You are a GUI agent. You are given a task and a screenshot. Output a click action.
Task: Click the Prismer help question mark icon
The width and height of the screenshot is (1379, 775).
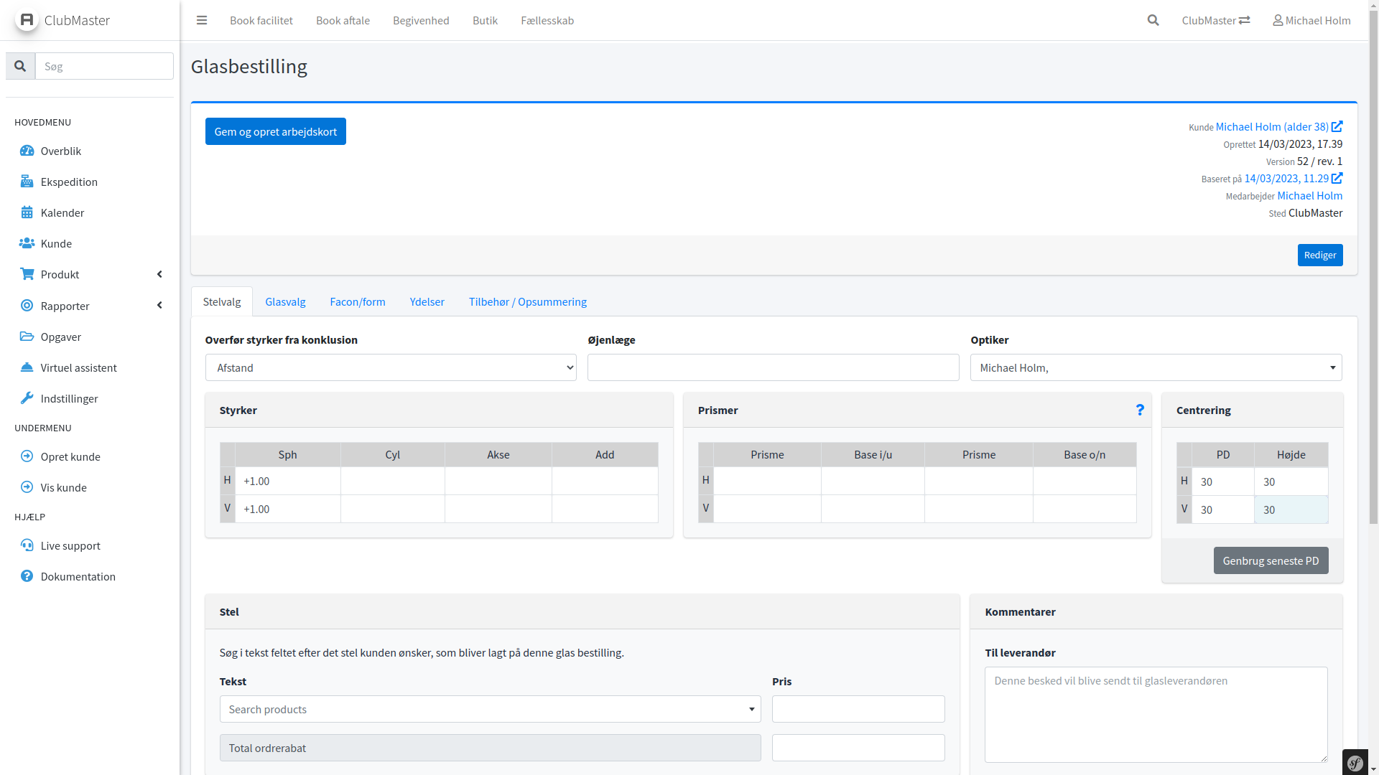(1140, 410)
